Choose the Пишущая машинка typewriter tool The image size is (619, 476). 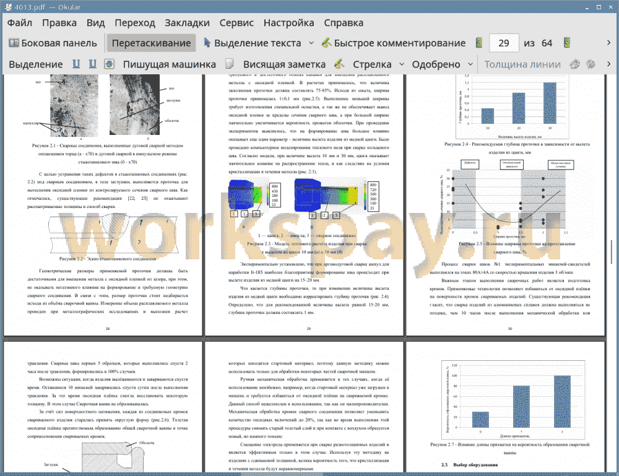tap(170, 64)
